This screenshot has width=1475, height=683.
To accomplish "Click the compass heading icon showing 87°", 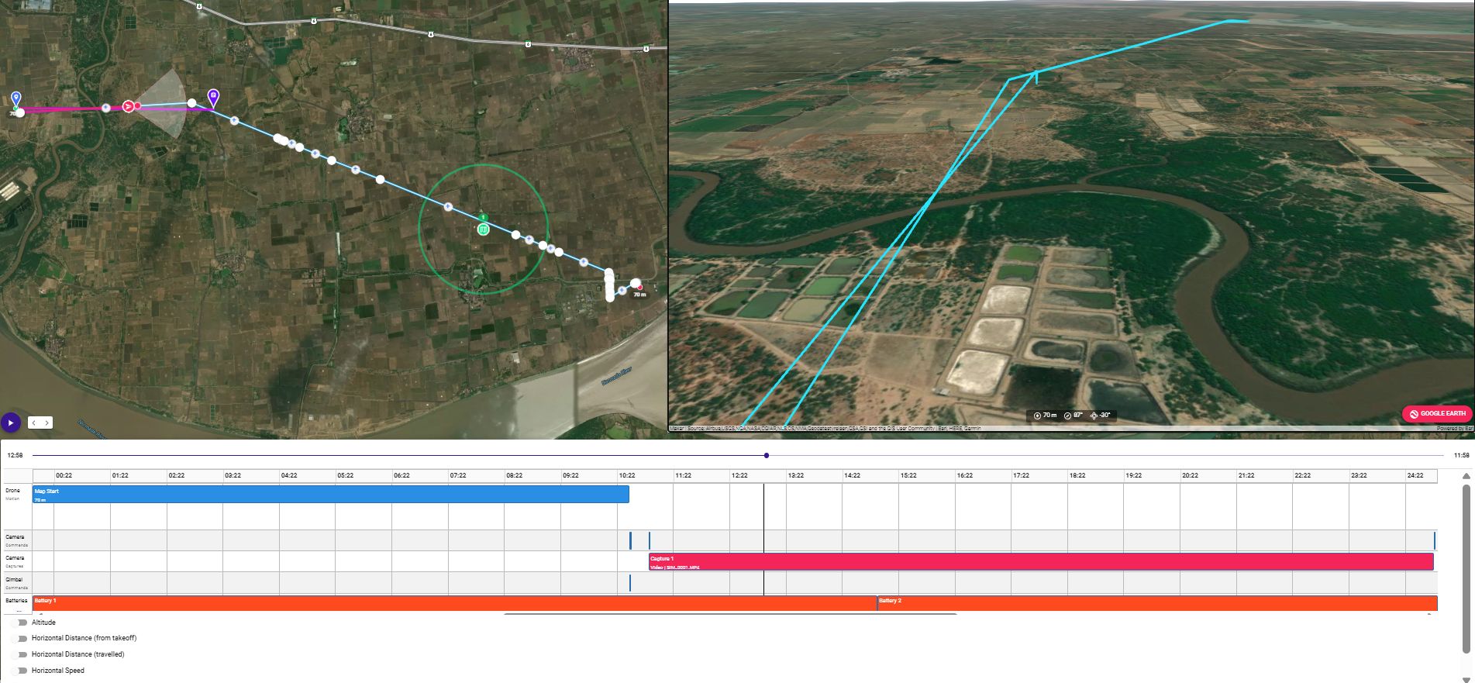I will 1067,416.
